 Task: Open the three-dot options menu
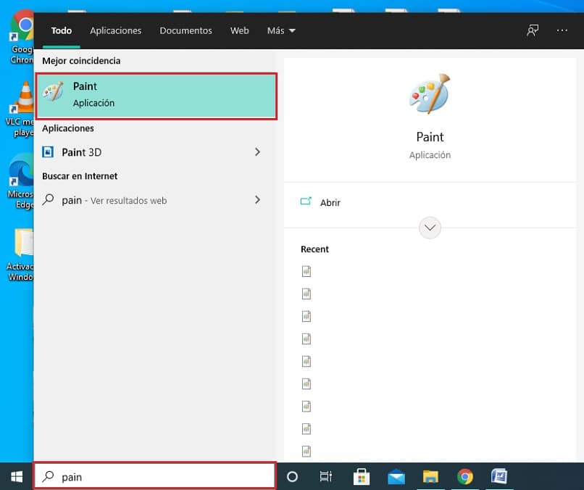click(x=562, y=30)
